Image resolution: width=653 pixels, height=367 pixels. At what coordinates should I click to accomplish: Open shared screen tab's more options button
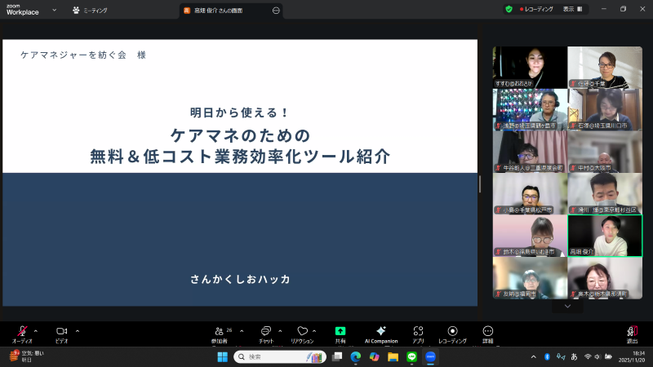276,11
